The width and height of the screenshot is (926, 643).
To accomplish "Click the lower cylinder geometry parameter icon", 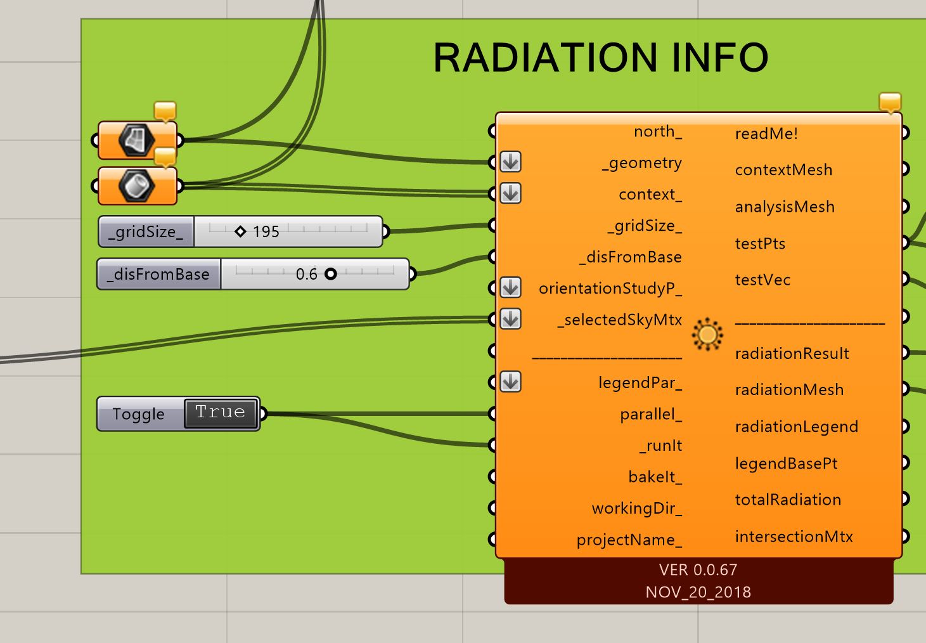I will click(x=136, y=186).
